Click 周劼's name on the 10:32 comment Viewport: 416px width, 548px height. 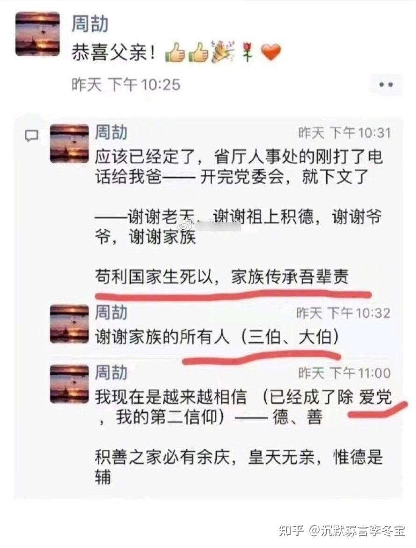click(111, 313)
